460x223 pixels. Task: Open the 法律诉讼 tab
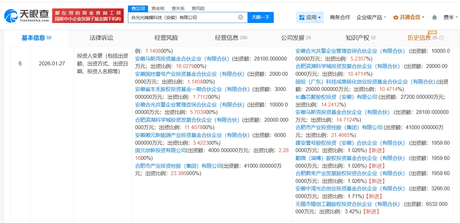tap(101, 38)
